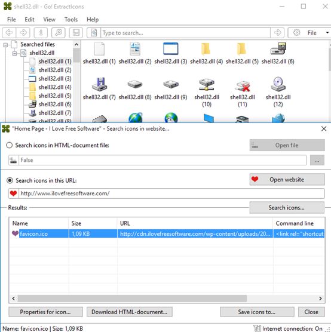Select shell32.dll (4) folder icon
Image resolution: width=331 pixels, height=332 pixels.
[x=206, y=49]
